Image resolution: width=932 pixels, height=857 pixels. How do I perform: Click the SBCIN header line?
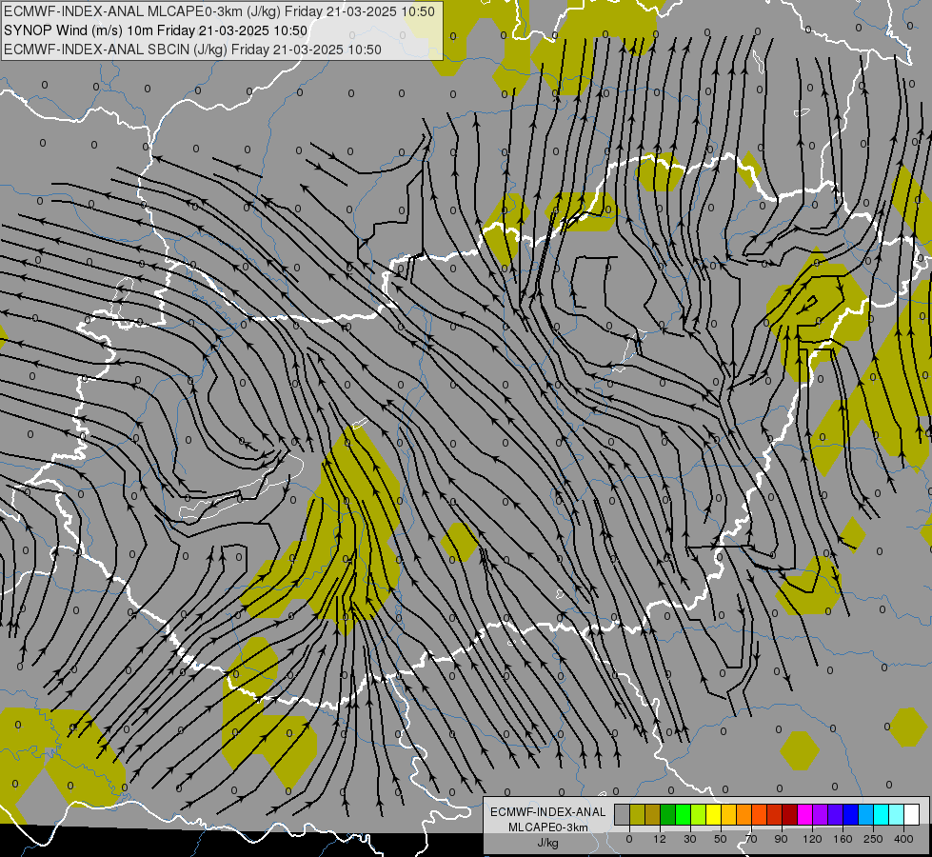(x=192, y=50)
